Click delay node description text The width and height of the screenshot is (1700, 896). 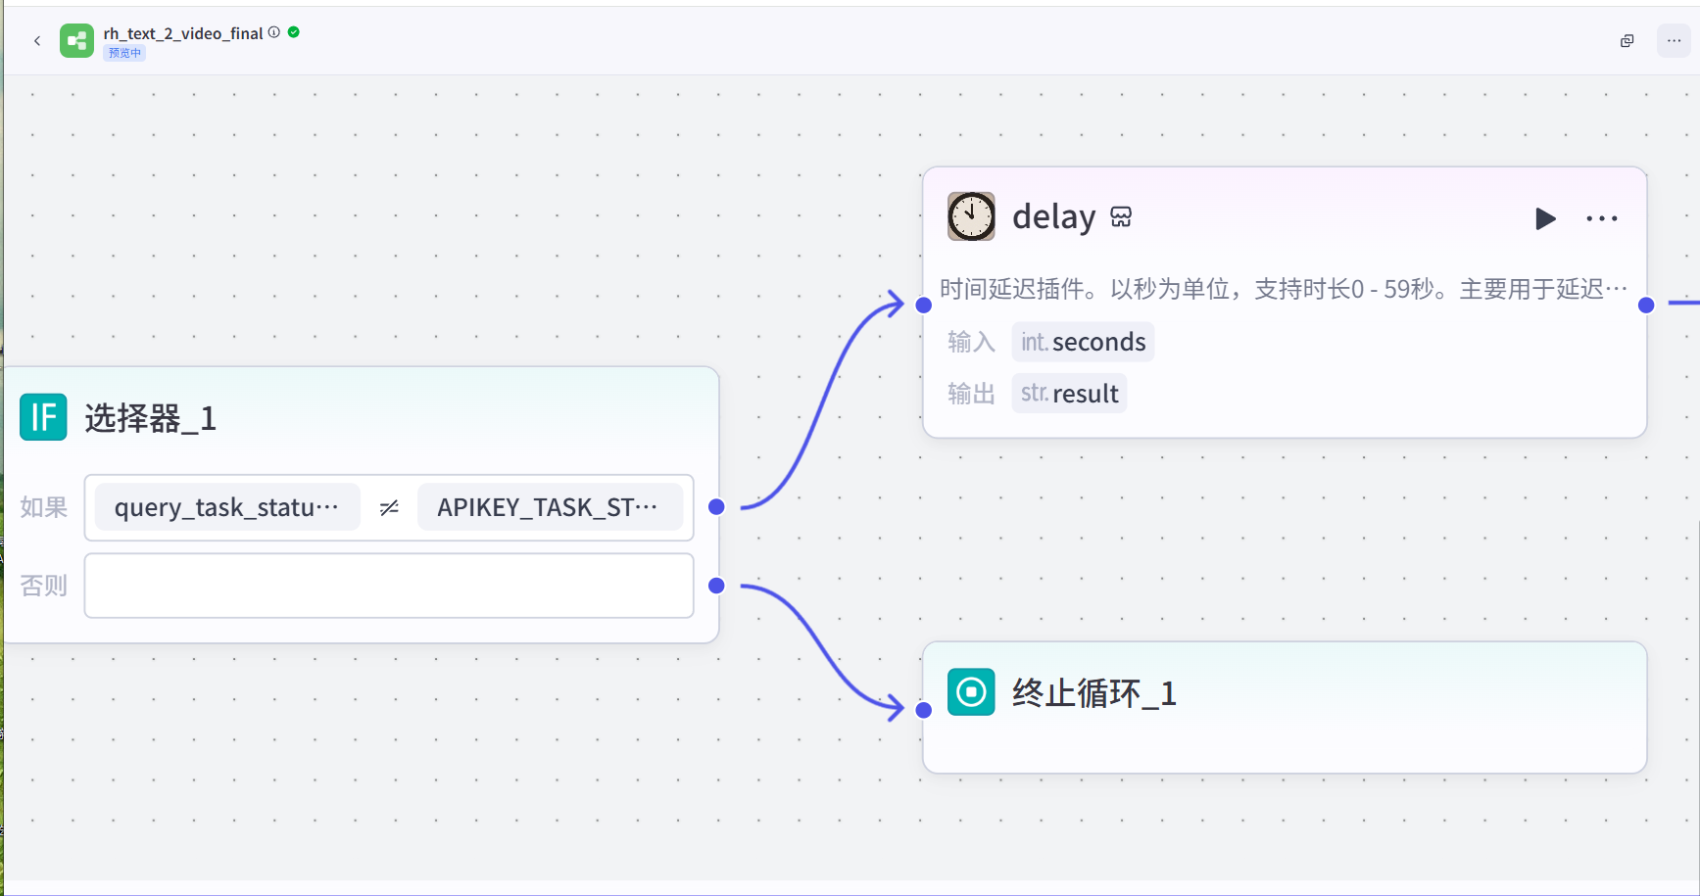pyautogui.click(x=1283, y=289)
